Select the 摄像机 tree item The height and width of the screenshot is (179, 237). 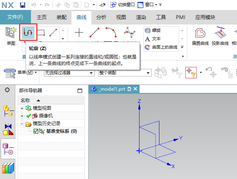click(x=46, y=116)
